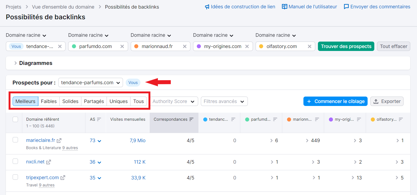Image resolution: width=417 pixels, height=195 pixels.
Task: Sort by Correspondances column sort icon
Action: (x=191, y=119)
